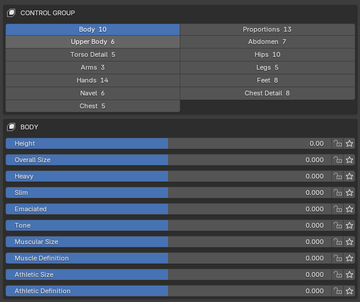Favorite Emaciated using star icon

point(349,209)
